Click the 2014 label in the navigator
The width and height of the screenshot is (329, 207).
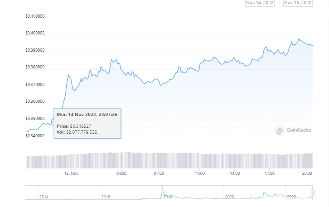pyautogui.click(x=44, y=197)
